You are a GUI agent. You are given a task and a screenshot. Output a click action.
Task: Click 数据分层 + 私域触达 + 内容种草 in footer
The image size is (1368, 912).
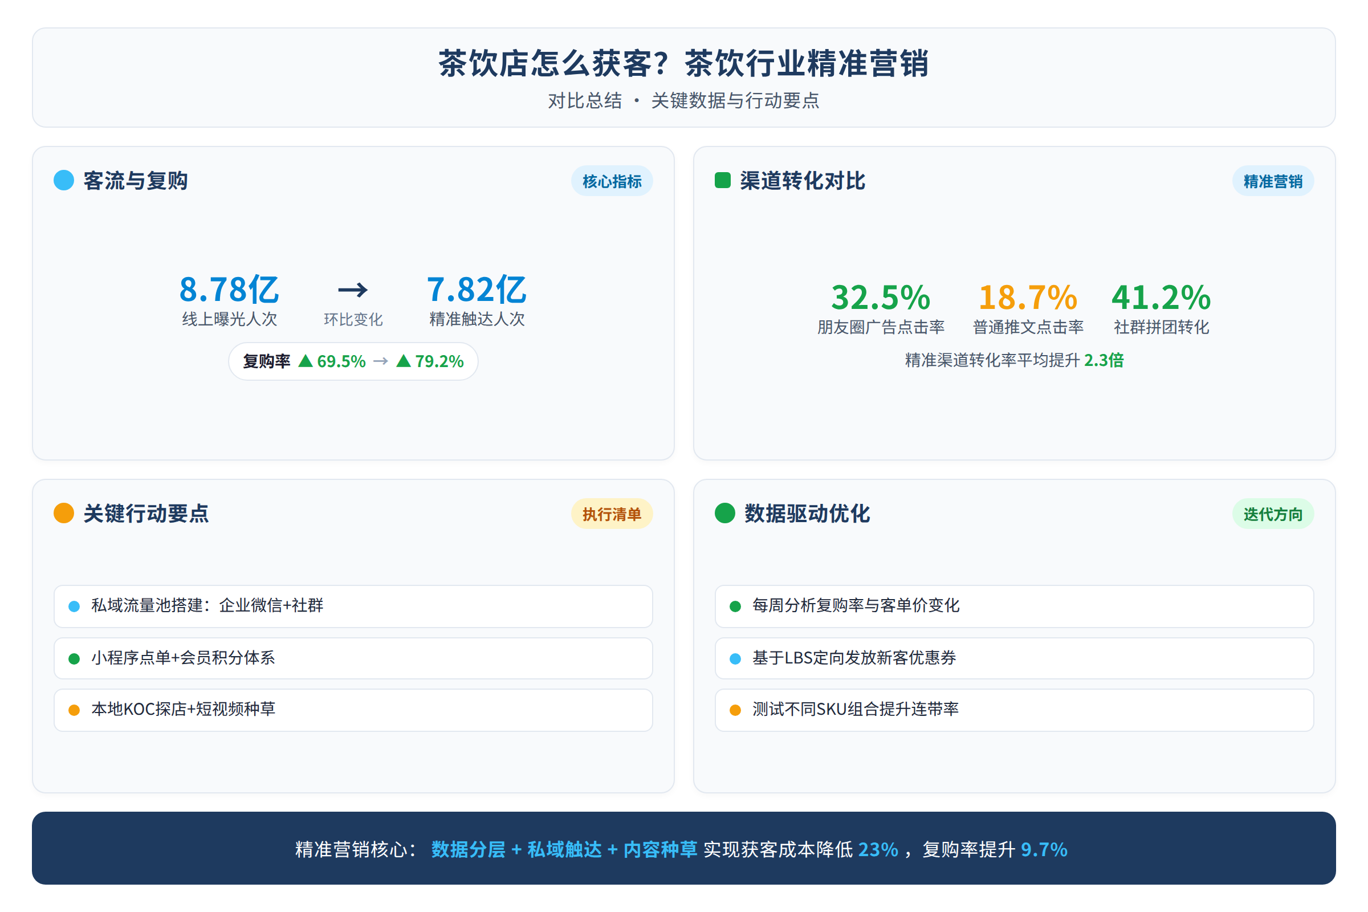coord(564,849)
